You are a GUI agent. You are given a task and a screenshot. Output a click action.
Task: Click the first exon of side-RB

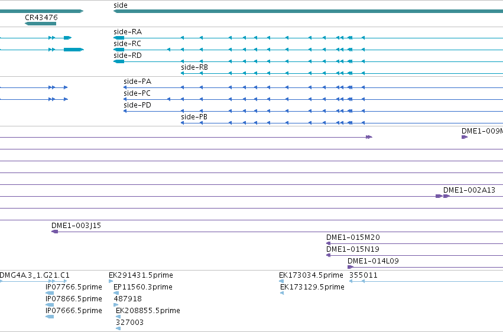pyautogui.click(x=183, y=73)
